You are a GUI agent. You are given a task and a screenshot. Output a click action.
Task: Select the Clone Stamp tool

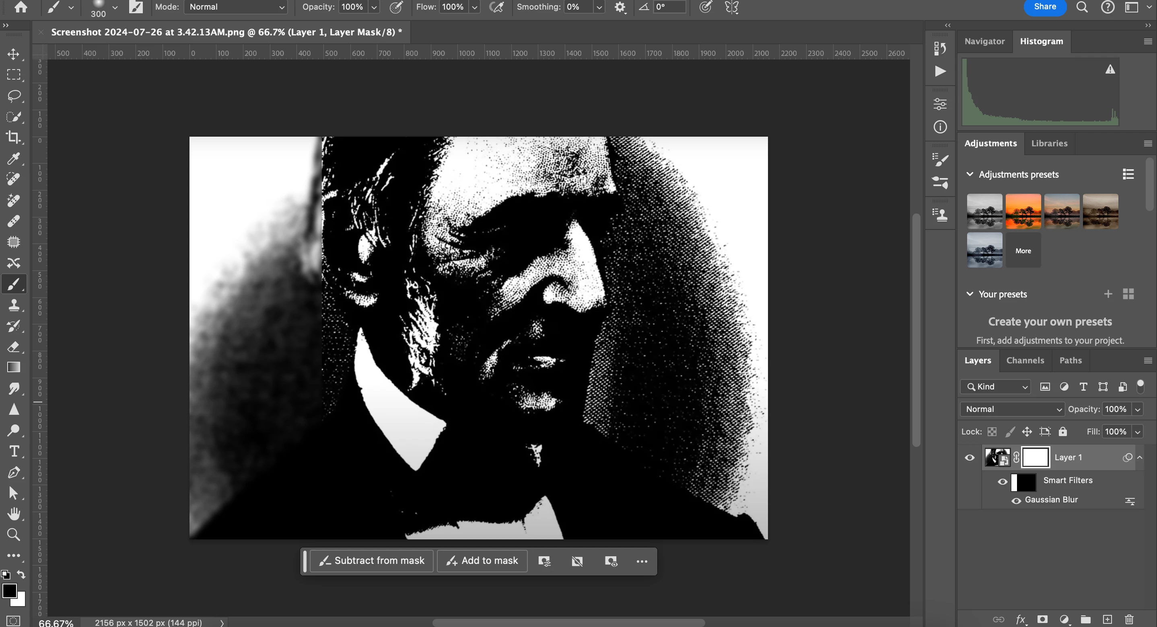pos(13,305)
